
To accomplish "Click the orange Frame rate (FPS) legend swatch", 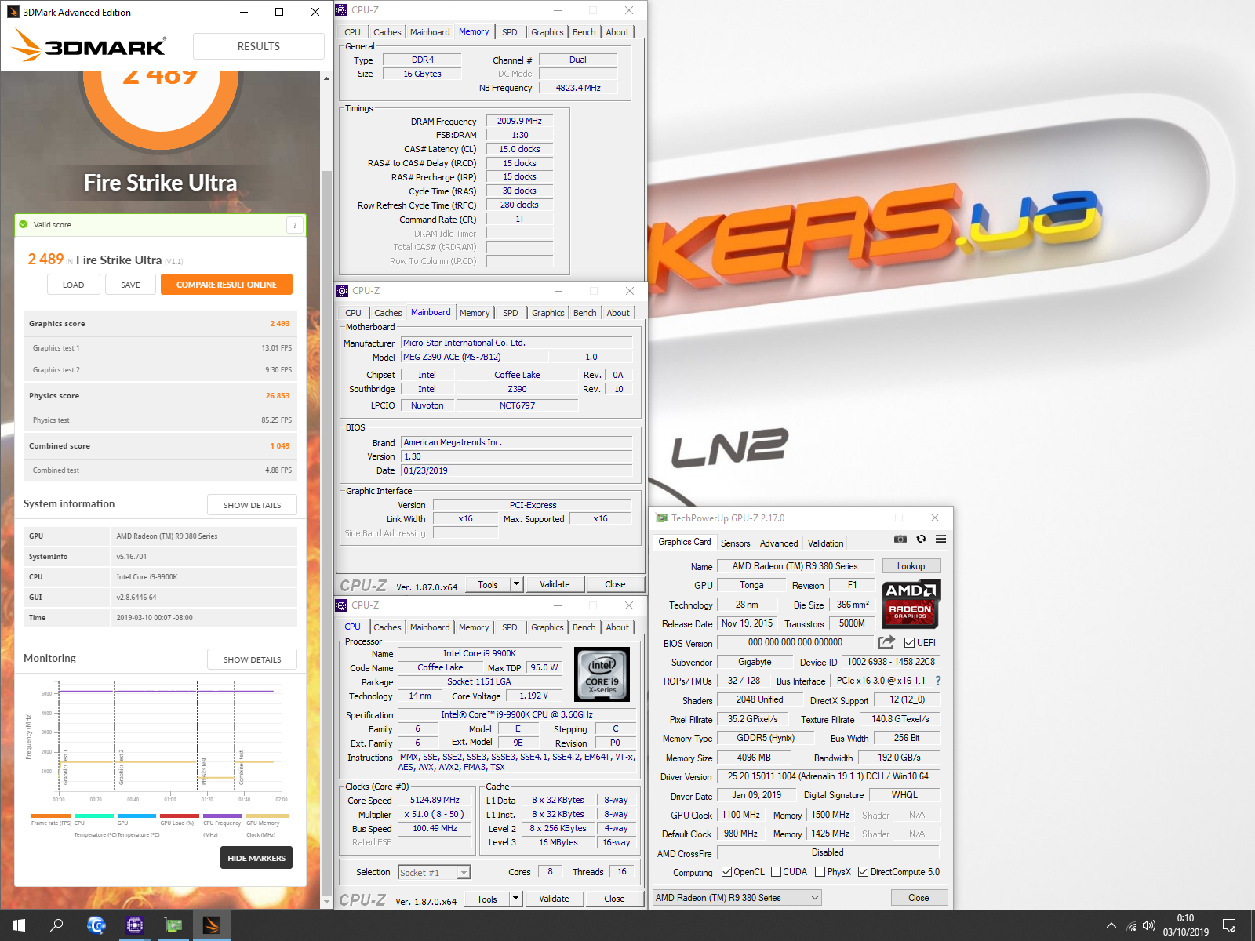I will point(51,816).
